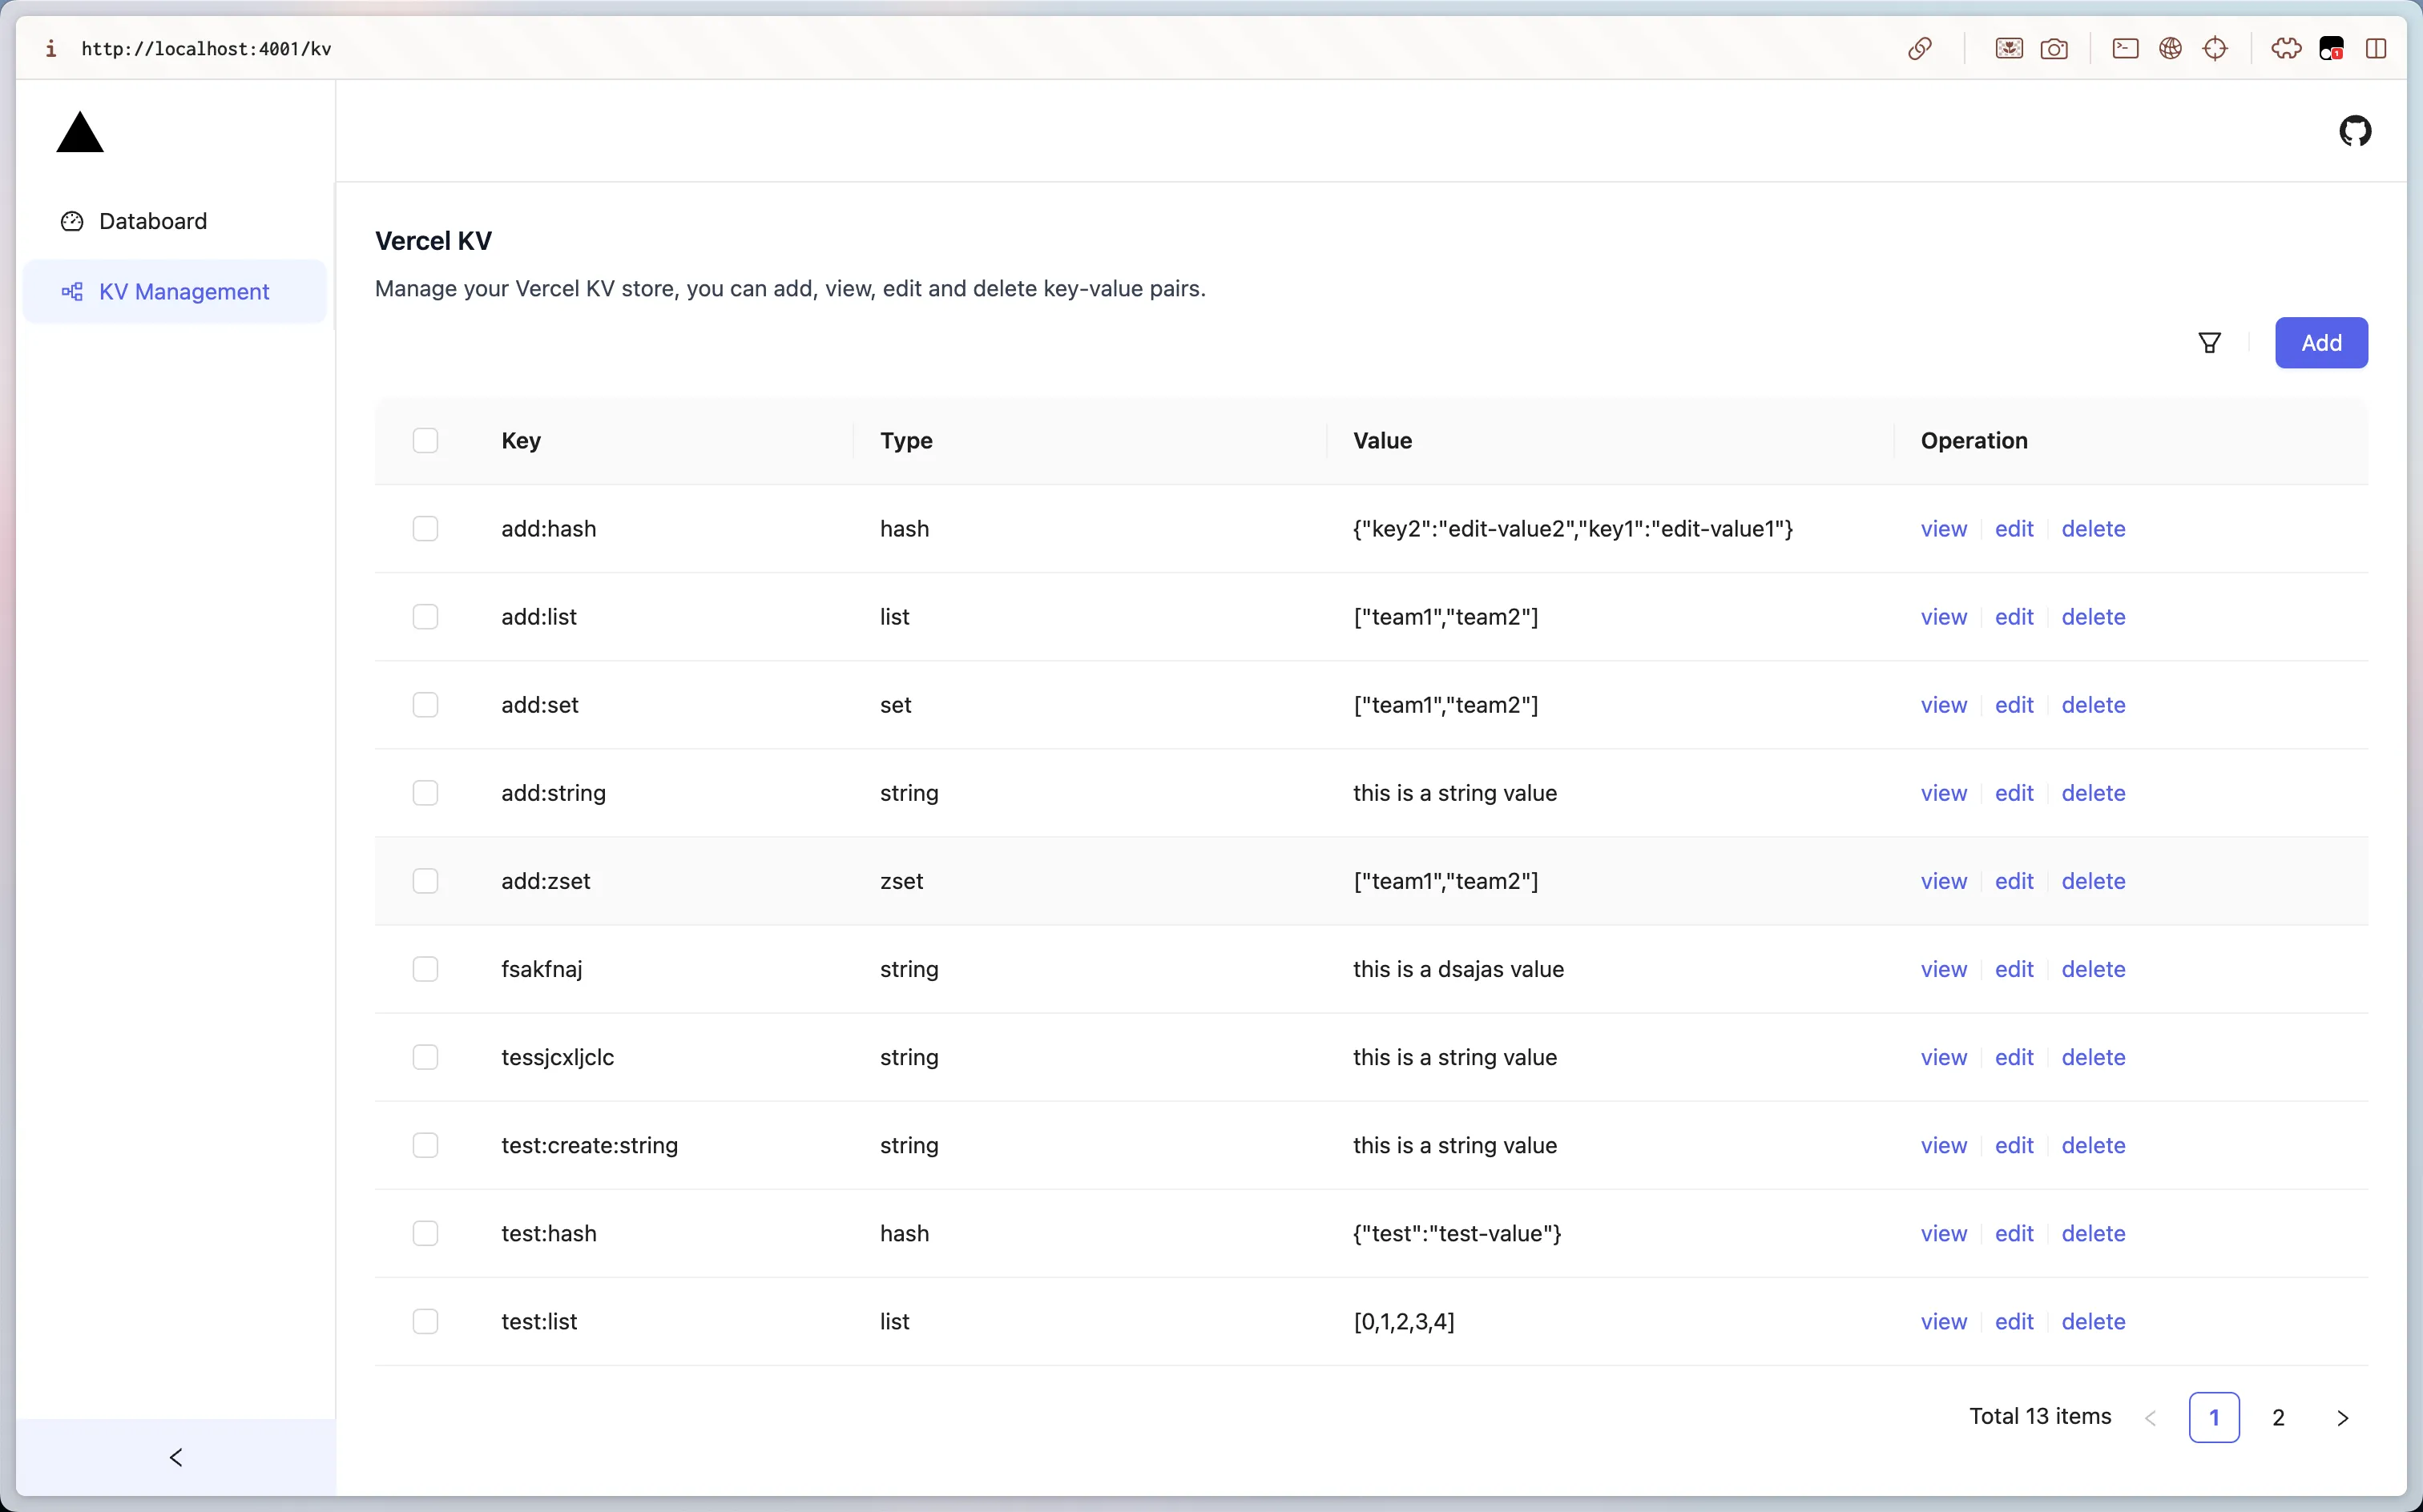
Task: View the test:list entry
Action: tap(1944, 1321)
